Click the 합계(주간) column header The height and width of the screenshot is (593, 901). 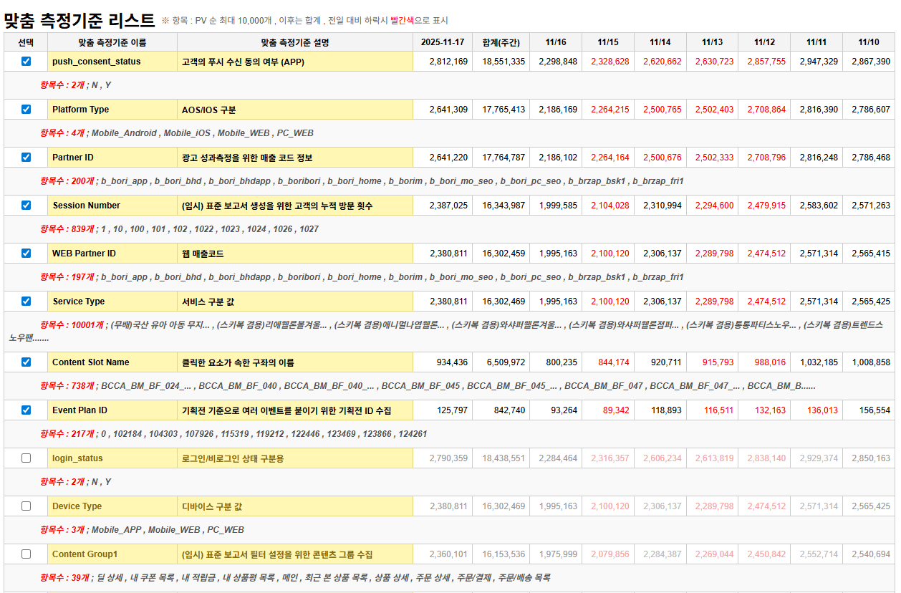[501, 42]
